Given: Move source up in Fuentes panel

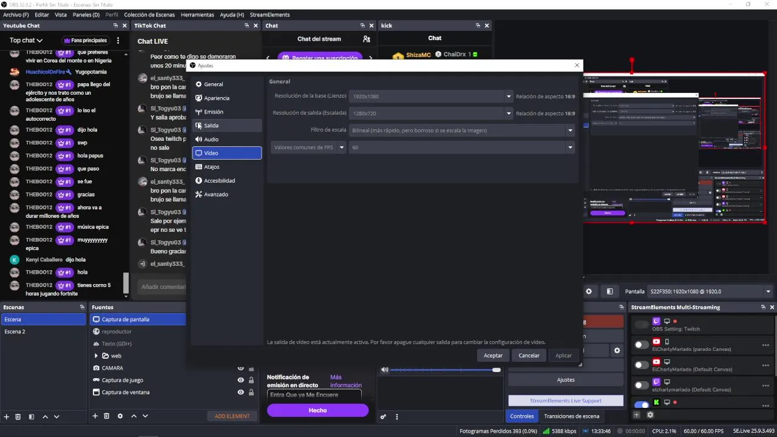Looking at the screenshot, I should point(134,416).
